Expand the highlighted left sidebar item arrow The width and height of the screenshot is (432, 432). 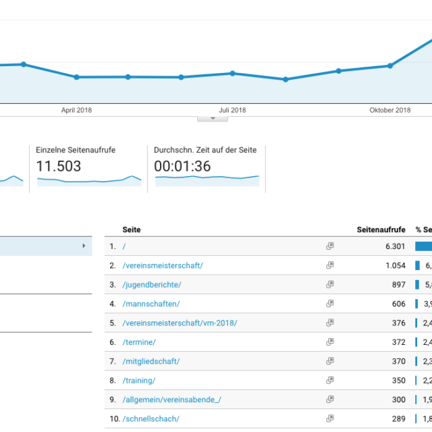[84, 246]
